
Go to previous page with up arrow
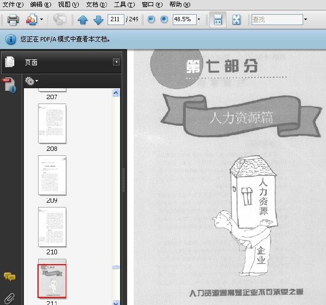83,20
